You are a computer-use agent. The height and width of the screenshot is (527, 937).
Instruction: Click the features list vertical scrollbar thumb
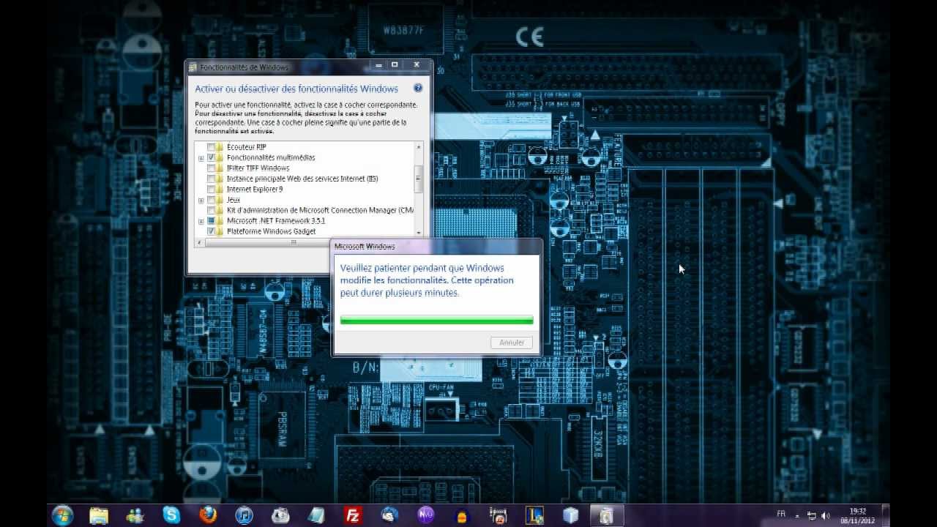pos(419,179)
